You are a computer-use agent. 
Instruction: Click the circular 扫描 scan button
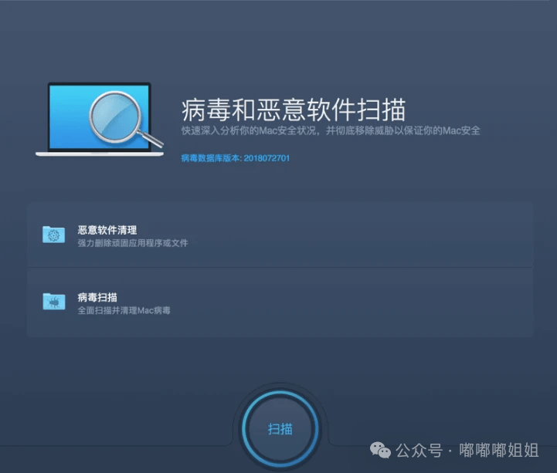click(280, 429)
